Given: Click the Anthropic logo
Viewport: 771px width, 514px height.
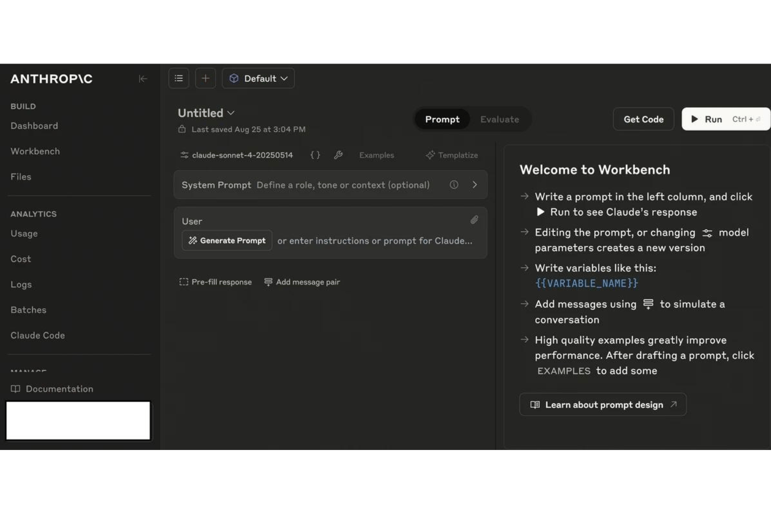Looking at the screenshot, I should (x=52, y=79).
